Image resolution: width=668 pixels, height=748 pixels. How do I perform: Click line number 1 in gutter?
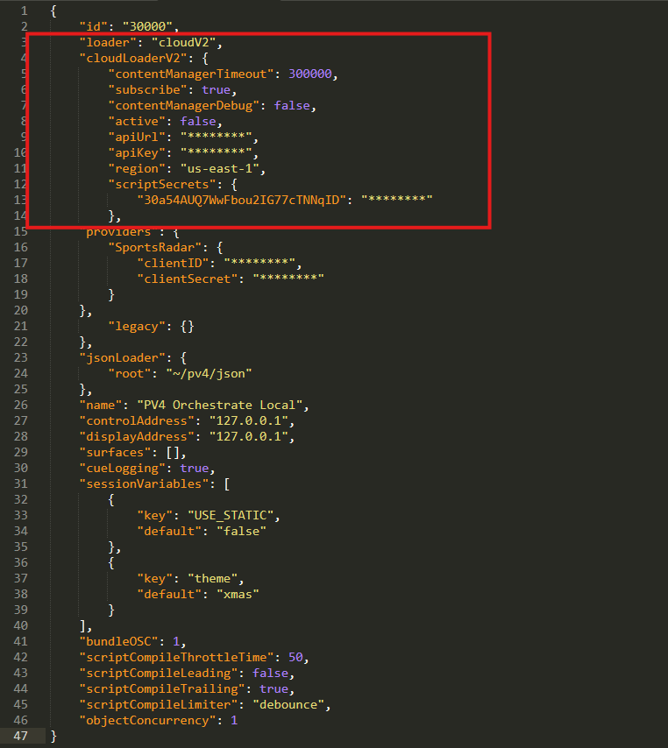pyautogui.click(x=25, y=11)
